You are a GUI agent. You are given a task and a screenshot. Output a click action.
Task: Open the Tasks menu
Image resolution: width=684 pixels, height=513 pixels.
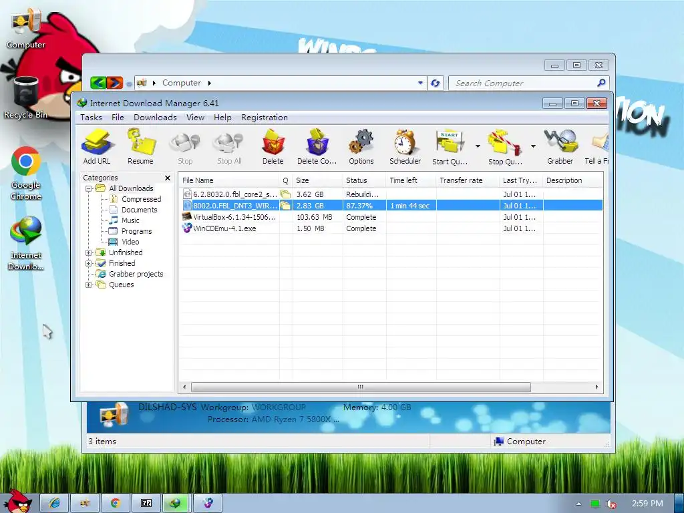tap(91, 118)
